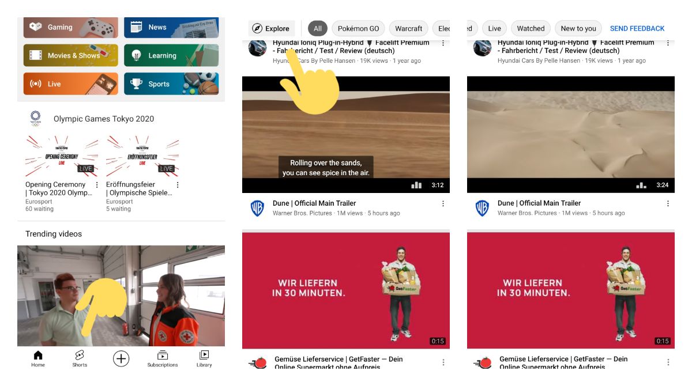Open GetFaster options menu in Explore-chip screen
Viewport: 692px width, 386px height.
pos(443,362)
